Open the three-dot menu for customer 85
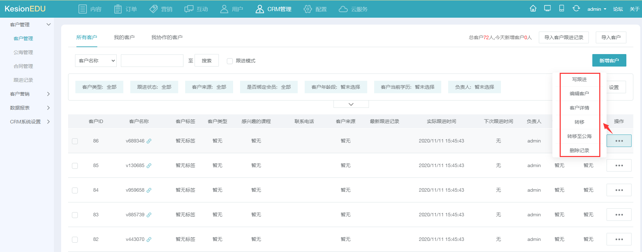Screen dimensions: 642x252 point(619,165)
